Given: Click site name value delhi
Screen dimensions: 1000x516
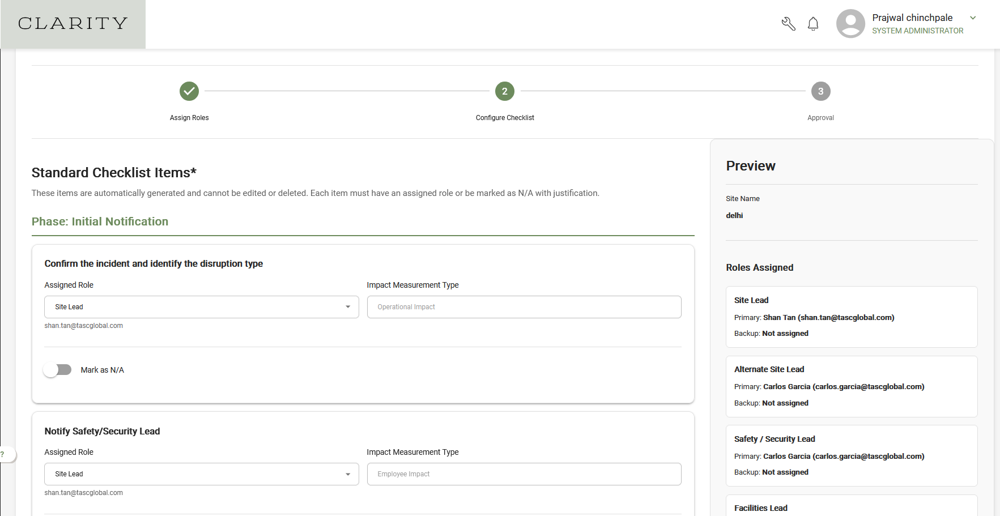Looking at the screenshot, I should (x=734, y=215).
